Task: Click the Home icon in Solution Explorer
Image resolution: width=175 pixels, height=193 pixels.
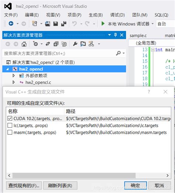Action: tap(24, 44)
